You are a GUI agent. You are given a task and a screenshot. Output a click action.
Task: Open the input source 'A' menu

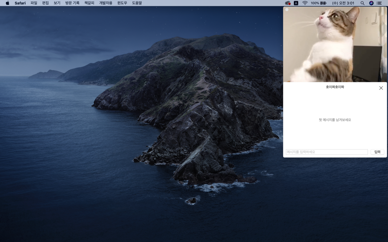coord(296,3)
